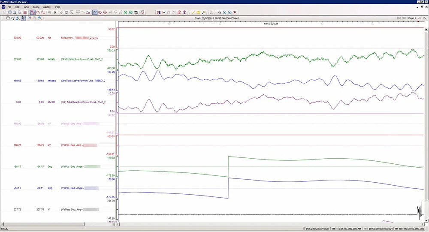Click the purple phase marker circle icon

(x=184, y=12)
